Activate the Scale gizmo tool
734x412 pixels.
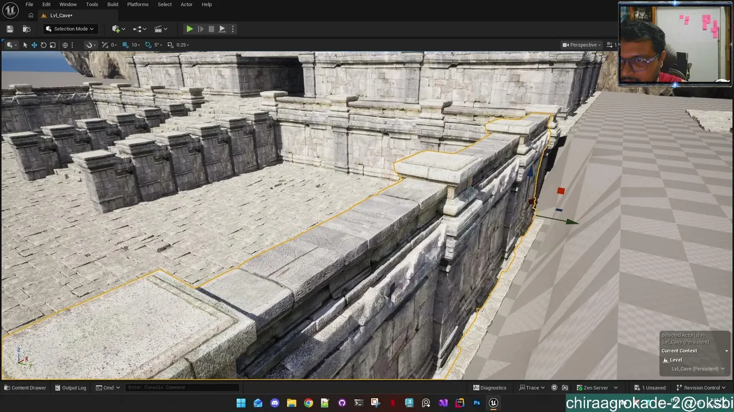pos(52,45)
